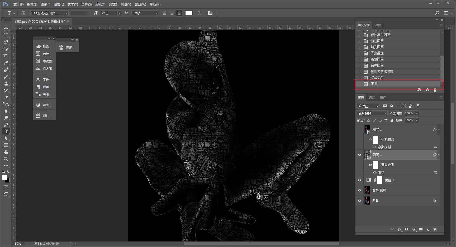Open the 滤镜(T) menu
Screen dimensions: 456x247
(x=100, y=4)
